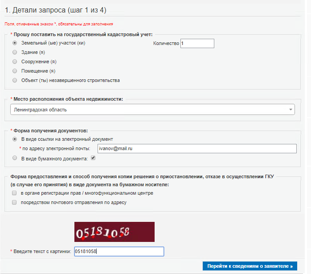
Task: Click the email address field ivanov@mail.ru
Action: [197, 148]
